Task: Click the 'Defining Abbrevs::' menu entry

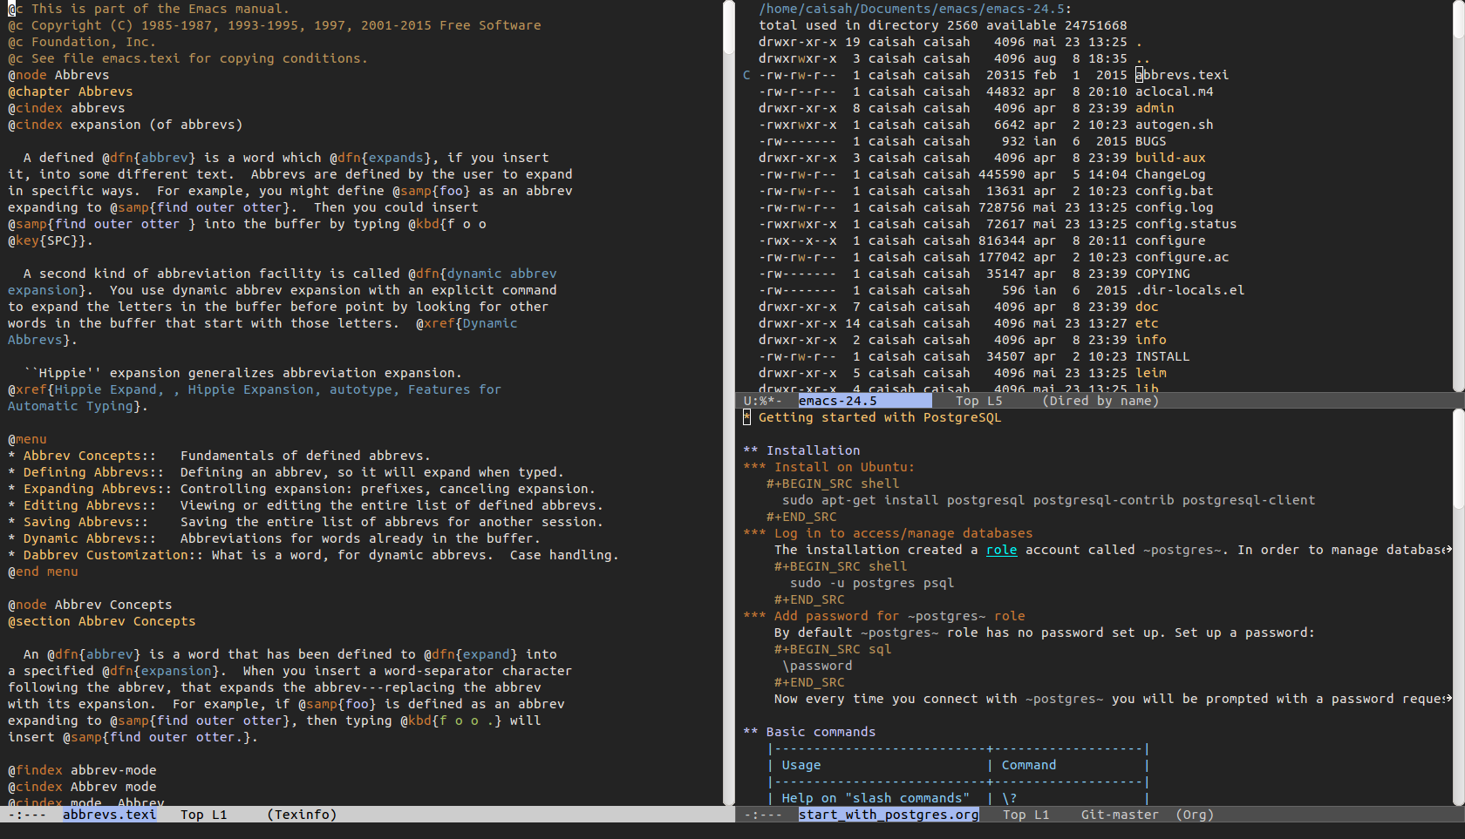Action: 93,472
